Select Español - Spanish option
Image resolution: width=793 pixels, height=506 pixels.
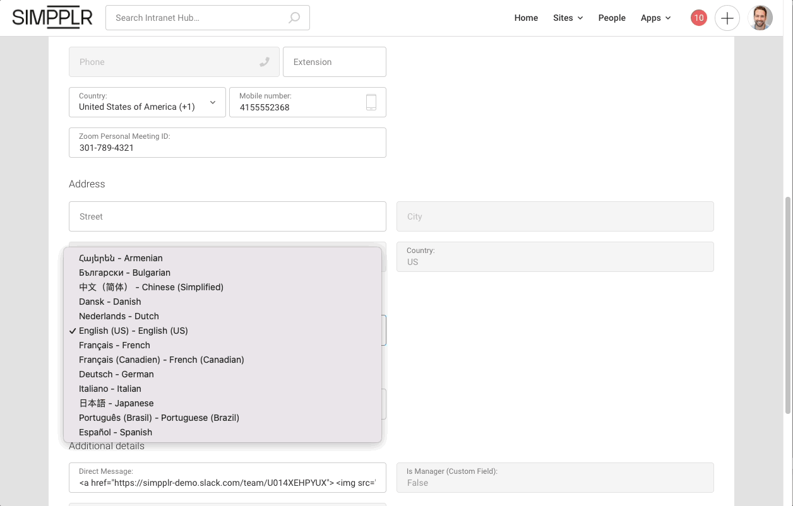pos(223,432)
